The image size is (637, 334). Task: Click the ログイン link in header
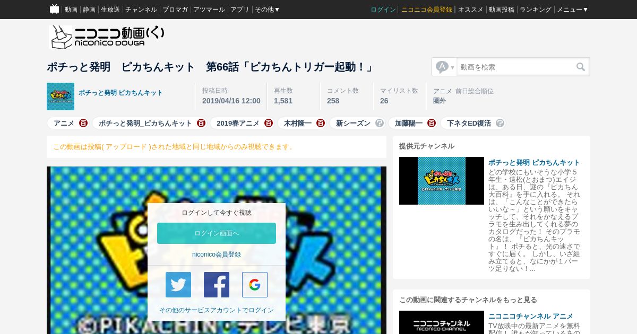click(383, 10)
